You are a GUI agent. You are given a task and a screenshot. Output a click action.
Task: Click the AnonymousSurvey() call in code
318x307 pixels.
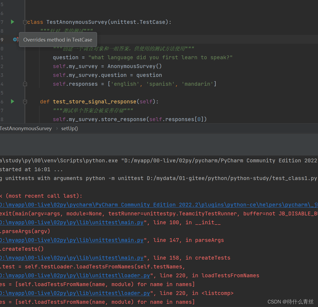pyautogui.click(x=134, y=66)
